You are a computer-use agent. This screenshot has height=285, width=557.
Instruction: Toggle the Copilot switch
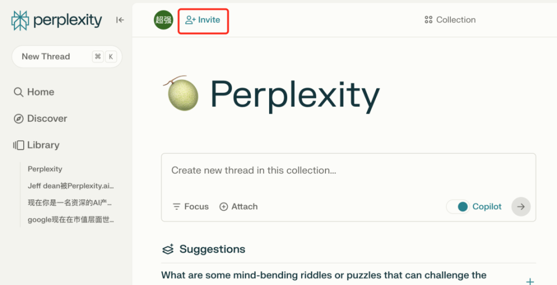[458, 207]
